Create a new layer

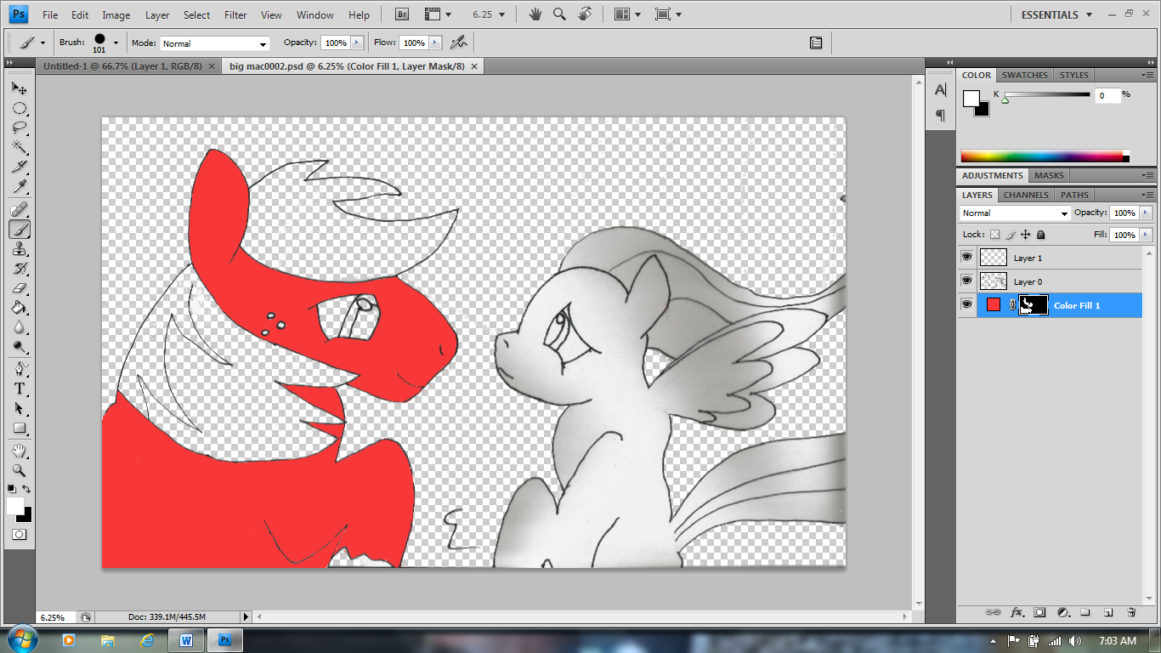(1108, 612)
